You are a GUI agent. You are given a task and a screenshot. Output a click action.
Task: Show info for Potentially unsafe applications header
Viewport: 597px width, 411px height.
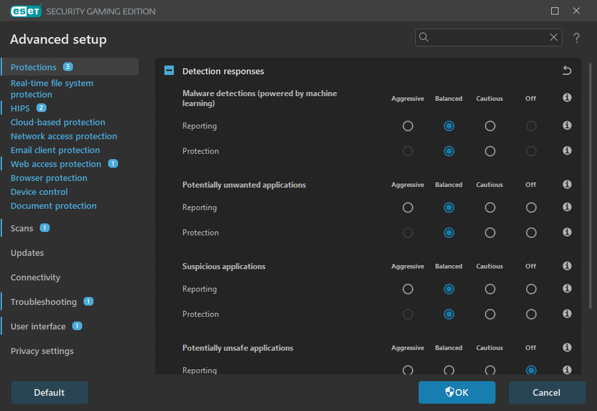(567, 347)
